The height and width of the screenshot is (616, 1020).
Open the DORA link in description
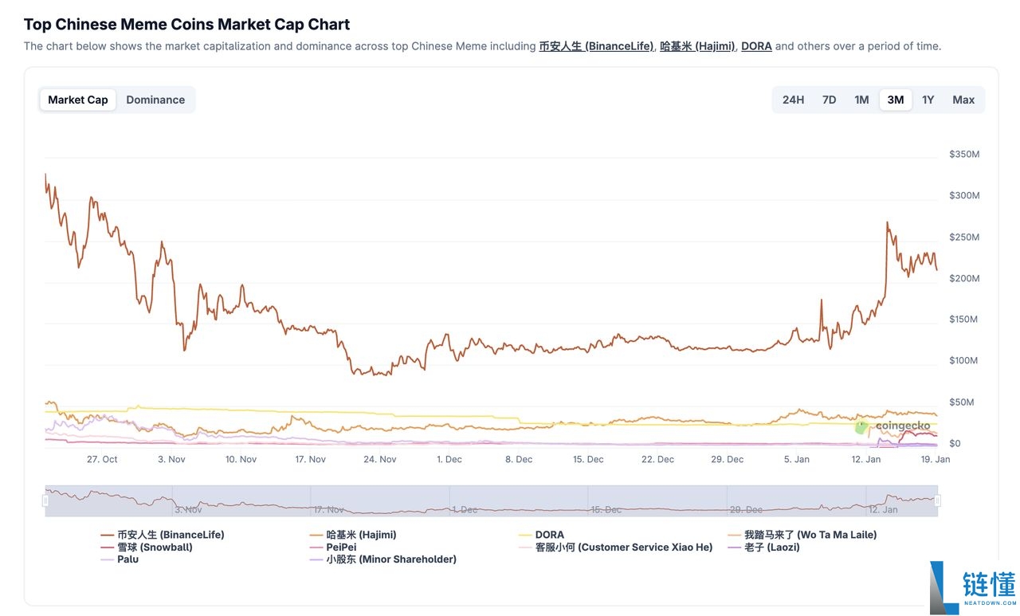(x=756, y=46)
